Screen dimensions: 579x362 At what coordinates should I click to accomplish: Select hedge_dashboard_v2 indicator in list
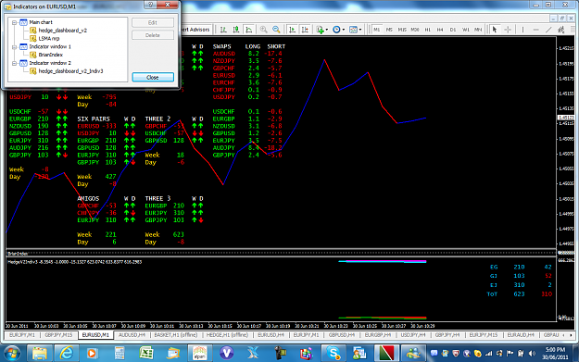(x=63, y=31)
